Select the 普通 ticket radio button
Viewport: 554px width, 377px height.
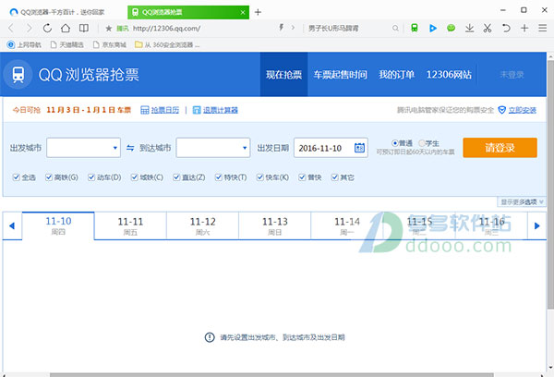click(x=395, y=143)
